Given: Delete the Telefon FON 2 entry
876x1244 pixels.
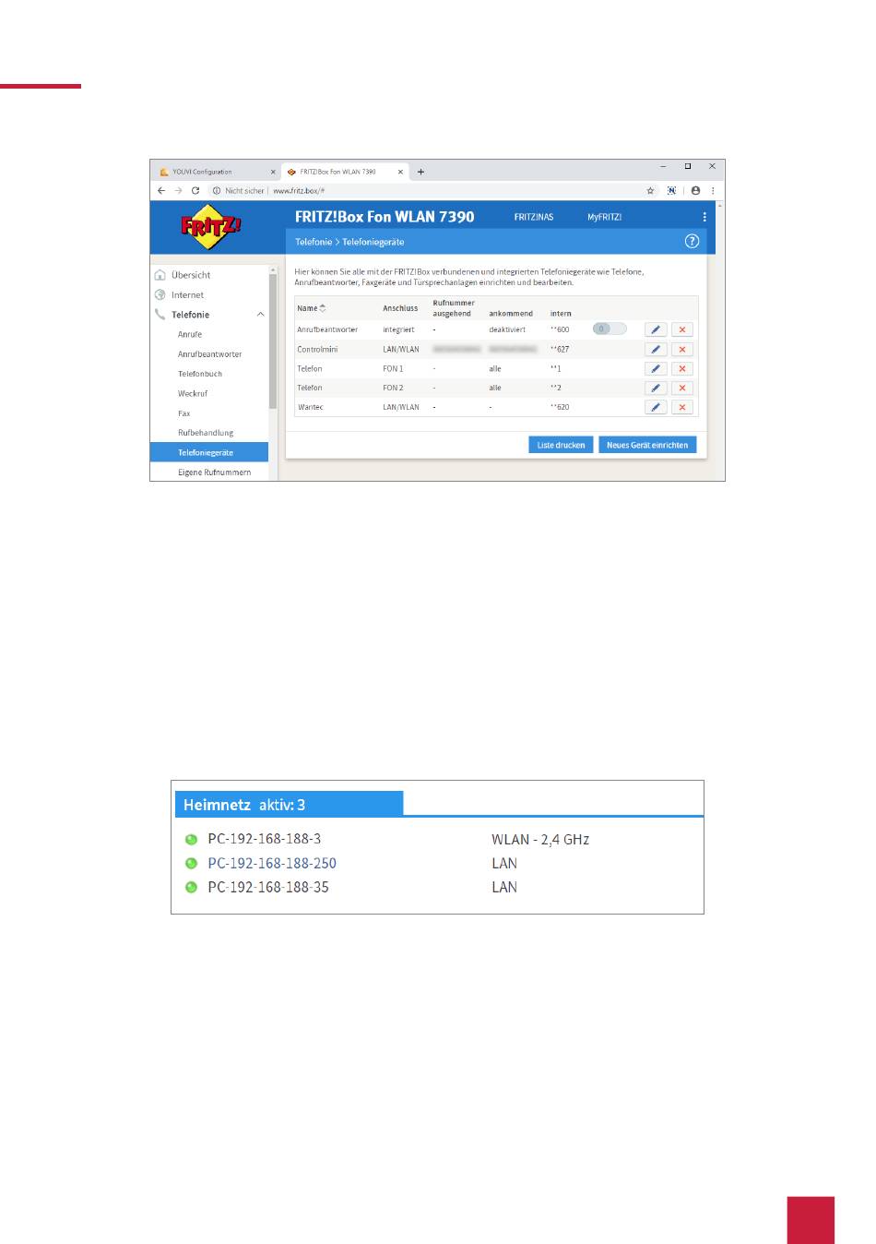Looking at the screenshot, I should [x=682, y=388].
